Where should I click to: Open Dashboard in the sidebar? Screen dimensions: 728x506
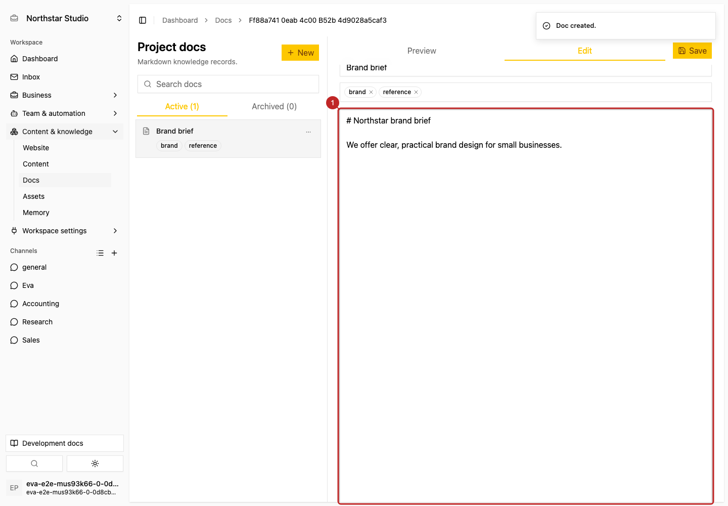pyautogui.click(x=65, y=59)
